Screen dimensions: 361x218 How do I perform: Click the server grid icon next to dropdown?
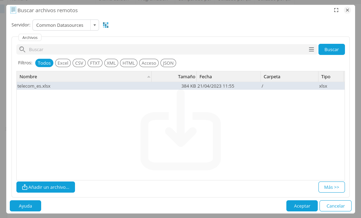tap(106, 25)
